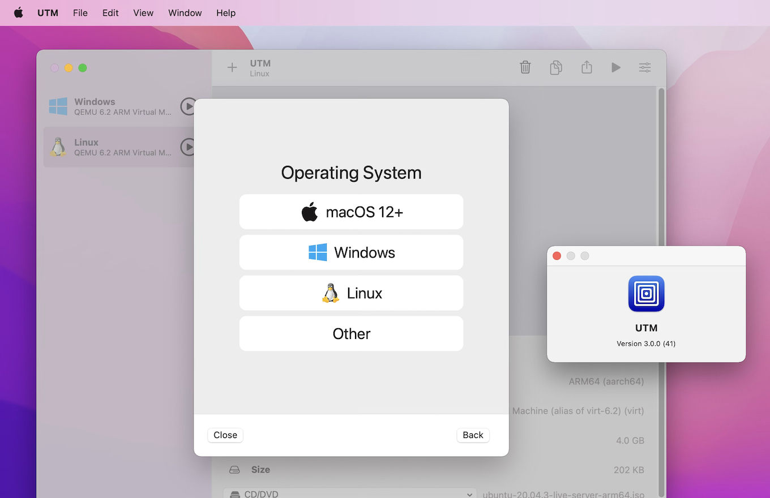The width and height of the screenshot is (770, 498).
Task: Select the Windows operating system option
Action: [x=351, y=252]
